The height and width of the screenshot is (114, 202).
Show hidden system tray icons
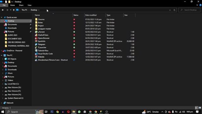tap(162, 112)
